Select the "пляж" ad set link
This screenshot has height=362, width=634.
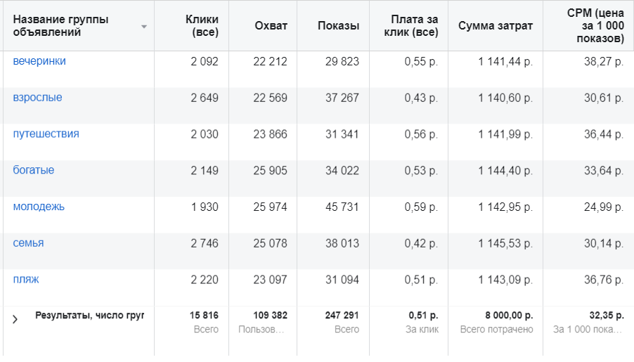click(x=26, y=280)
